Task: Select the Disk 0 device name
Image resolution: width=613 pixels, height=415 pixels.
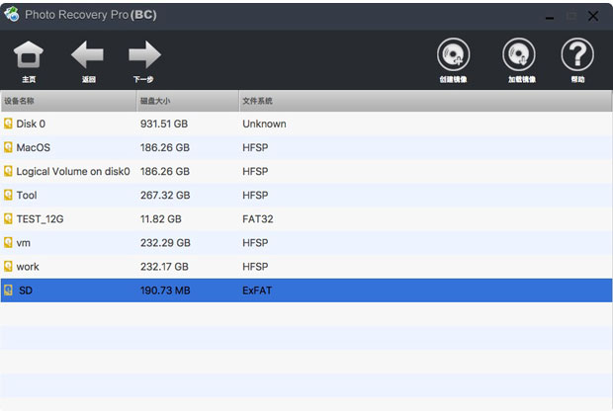Action: (x=31, y=124)
